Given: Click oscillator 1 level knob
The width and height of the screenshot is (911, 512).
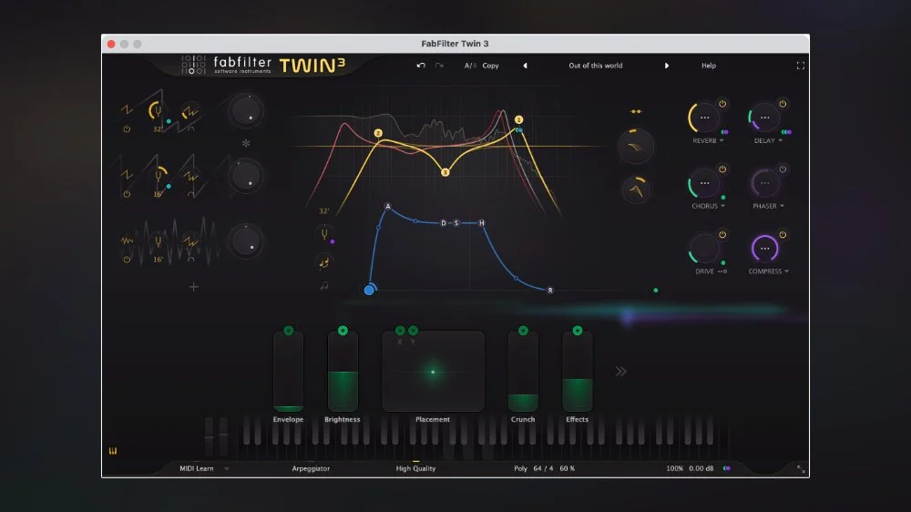Looking at the screenshot, I should point(246,110).
